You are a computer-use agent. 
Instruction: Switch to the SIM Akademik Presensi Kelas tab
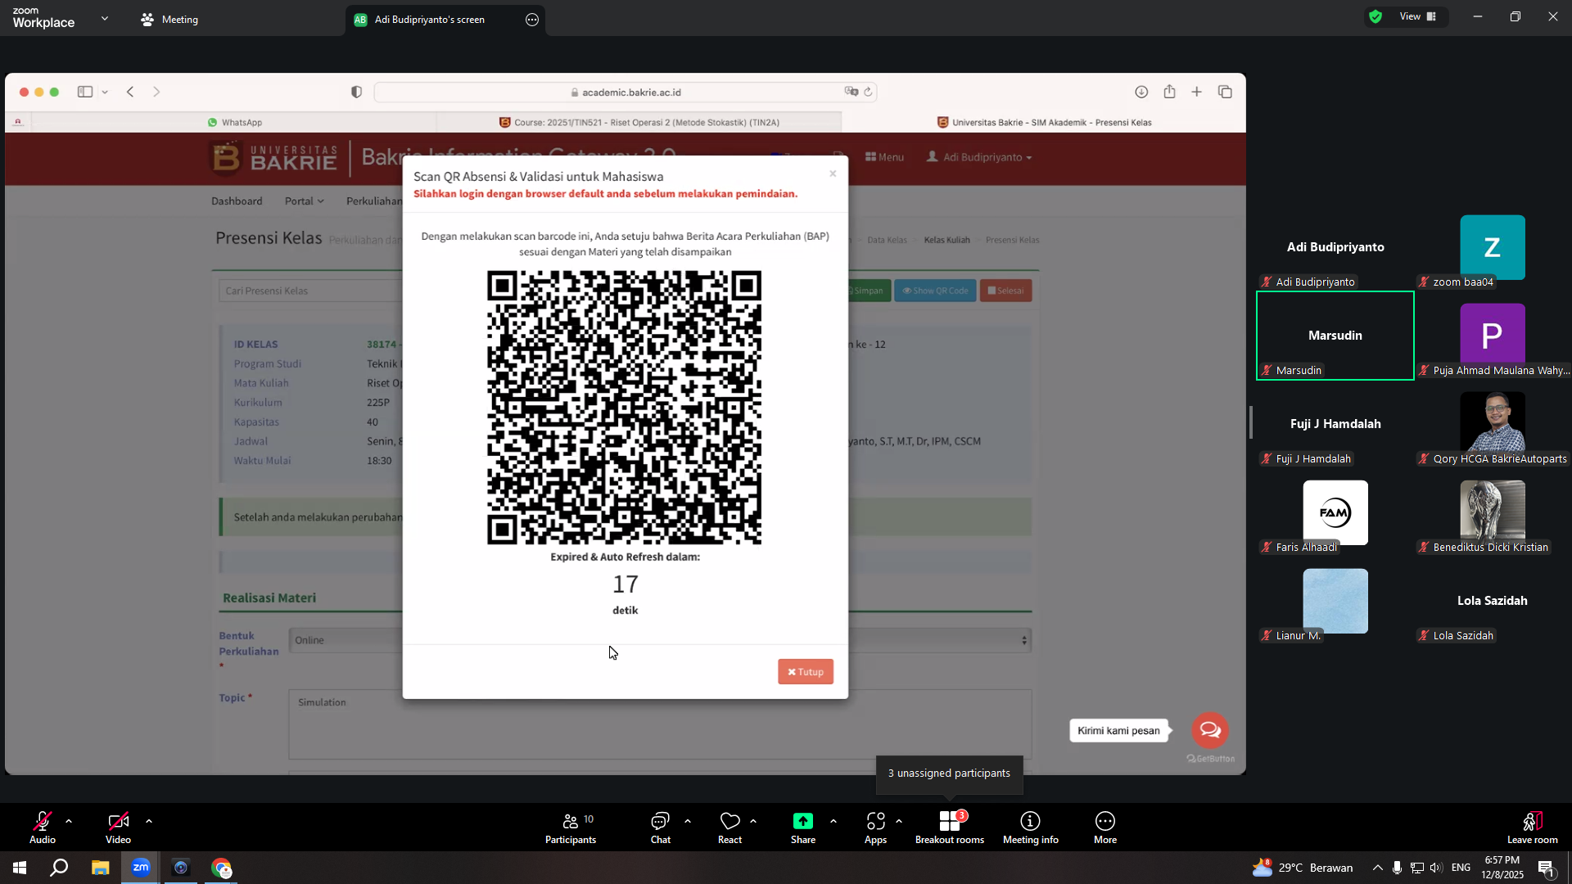1044,123
